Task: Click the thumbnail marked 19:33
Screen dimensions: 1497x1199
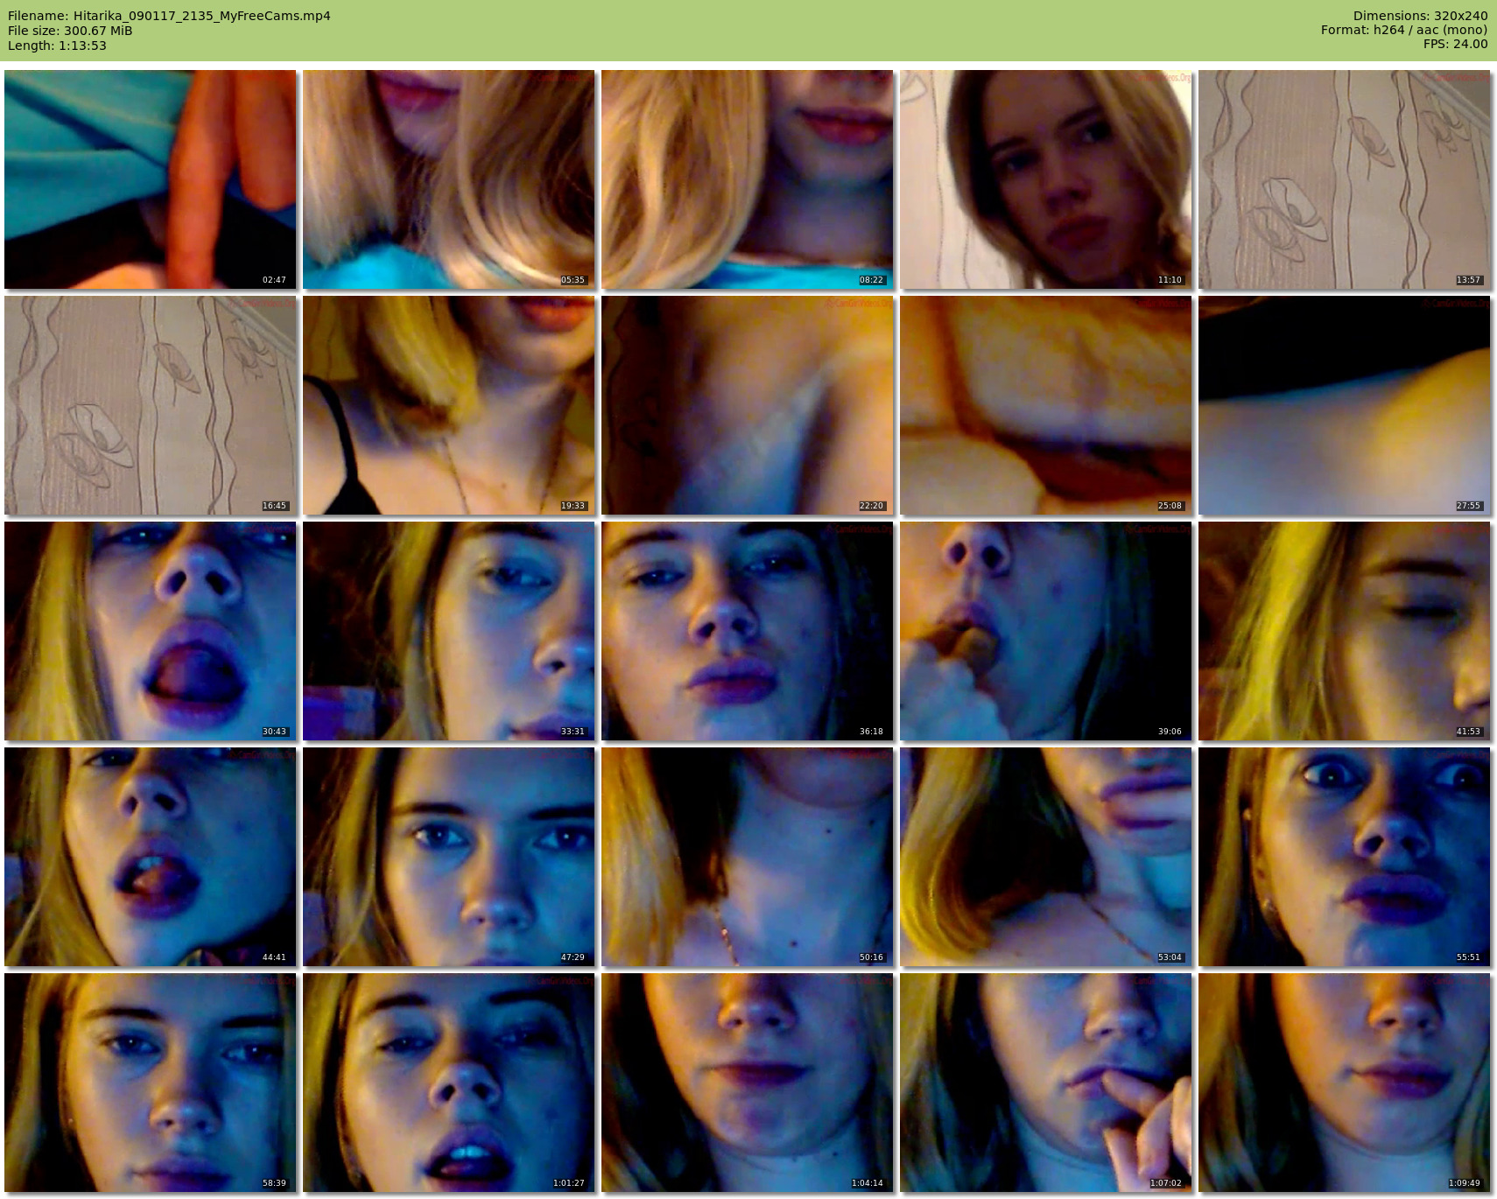Action: pyautogui.click(x=448, y=405)
